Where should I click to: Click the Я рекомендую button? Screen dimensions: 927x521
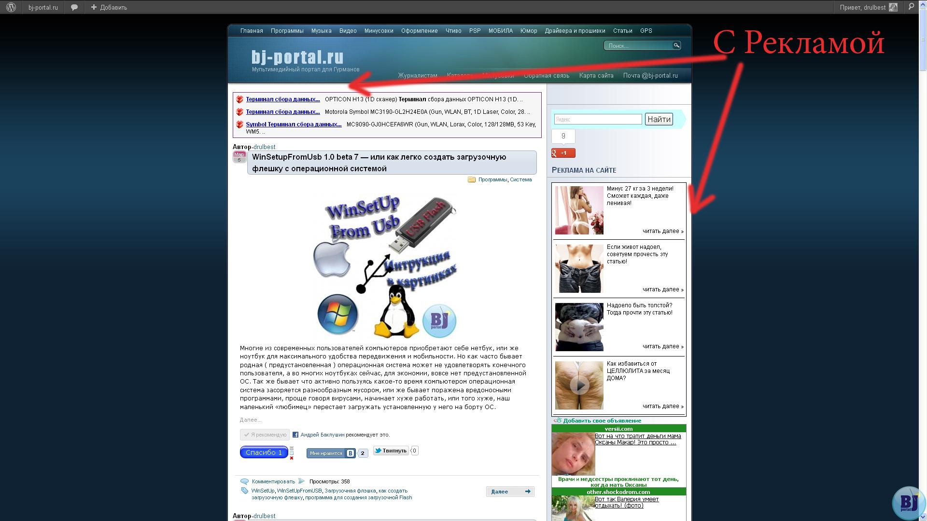click(x=265, y=435)
